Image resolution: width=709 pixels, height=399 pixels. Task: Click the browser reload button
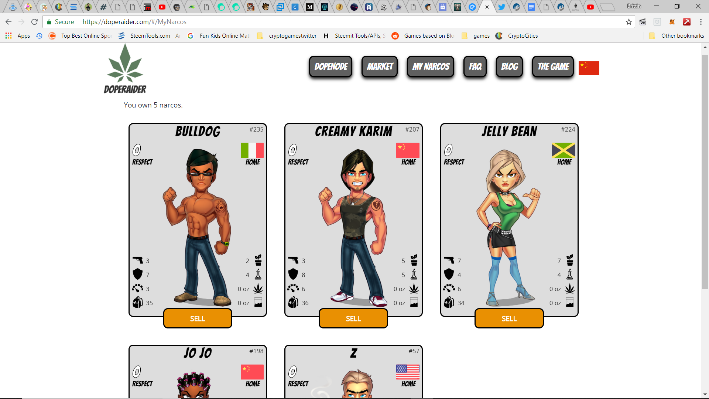click(34, 22)
